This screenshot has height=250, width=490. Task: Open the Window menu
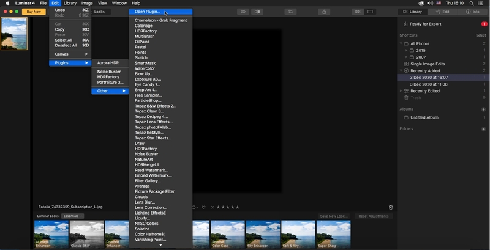click(119, 3)
